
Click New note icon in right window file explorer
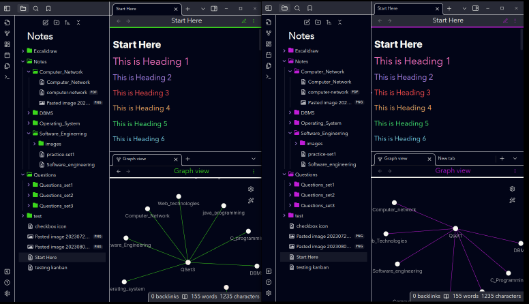click(307, 22)
